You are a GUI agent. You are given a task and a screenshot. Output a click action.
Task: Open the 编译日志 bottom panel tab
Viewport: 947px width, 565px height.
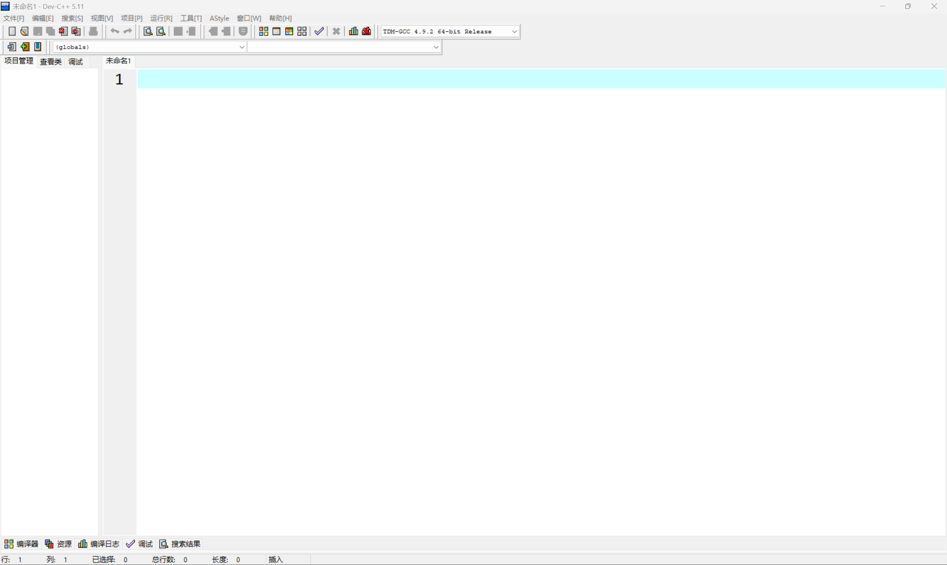coord(99,544)
